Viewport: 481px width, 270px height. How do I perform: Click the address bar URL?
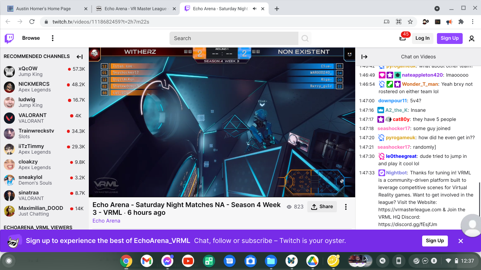101,22
